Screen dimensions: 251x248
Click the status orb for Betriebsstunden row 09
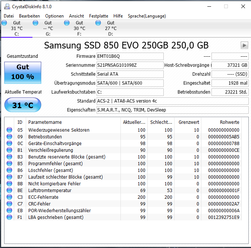[9, 136]
